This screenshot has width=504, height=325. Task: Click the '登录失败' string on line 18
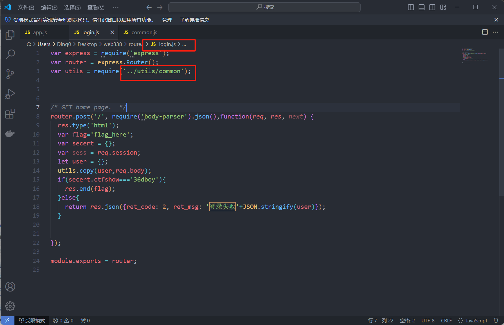pyautogui.click(x=222, y=207)
